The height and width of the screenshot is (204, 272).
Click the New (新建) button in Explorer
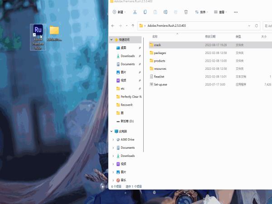click(119, 12)
